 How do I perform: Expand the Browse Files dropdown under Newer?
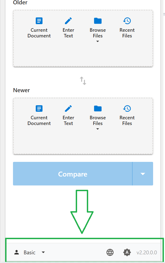[x=98, y=129]
